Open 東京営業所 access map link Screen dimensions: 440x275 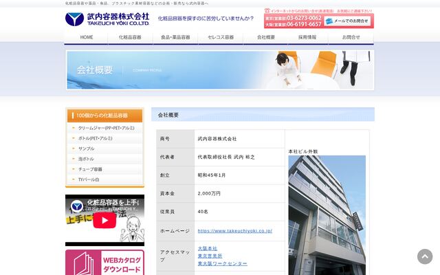point(210,256)
